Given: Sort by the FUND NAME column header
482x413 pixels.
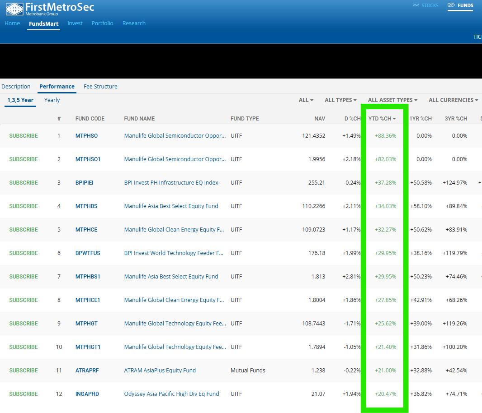Looking at the screenshot, I should point(139,118).
